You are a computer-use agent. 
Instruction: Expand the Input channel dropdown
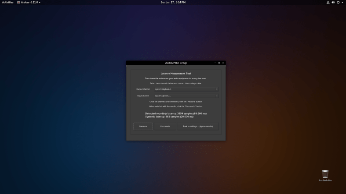[x=186, y=95]
